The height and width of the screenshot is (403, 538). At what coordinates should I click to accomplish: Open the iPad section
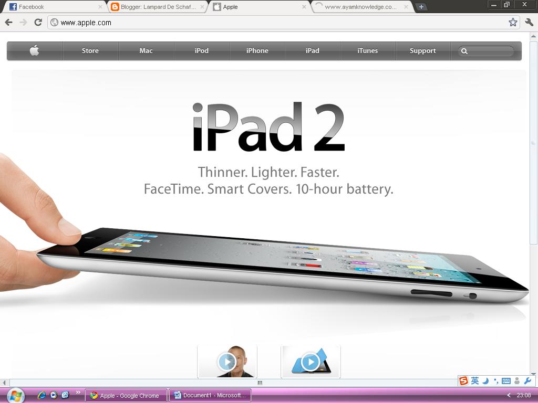[x=312, y=51]
